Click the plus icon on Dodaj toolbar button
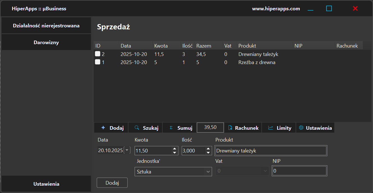 point(103,128)
